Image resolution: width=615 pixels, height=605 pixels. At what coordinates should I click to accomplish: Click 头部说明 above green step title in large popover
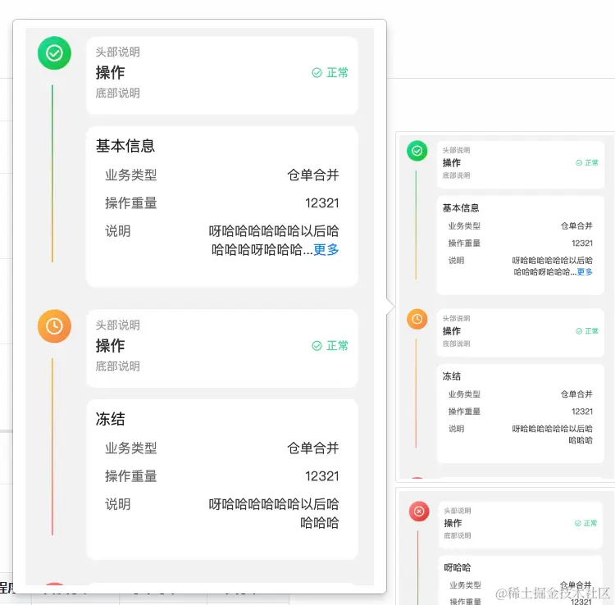tap(117, 52)
